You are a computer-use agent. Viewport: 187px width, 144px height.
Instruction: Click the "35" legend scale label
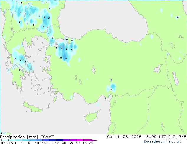(71, 143)
